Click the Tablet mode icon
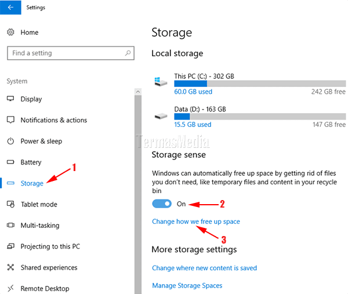Image resolution: width=348 pixels, height=294 pixels. click(10, 204)
